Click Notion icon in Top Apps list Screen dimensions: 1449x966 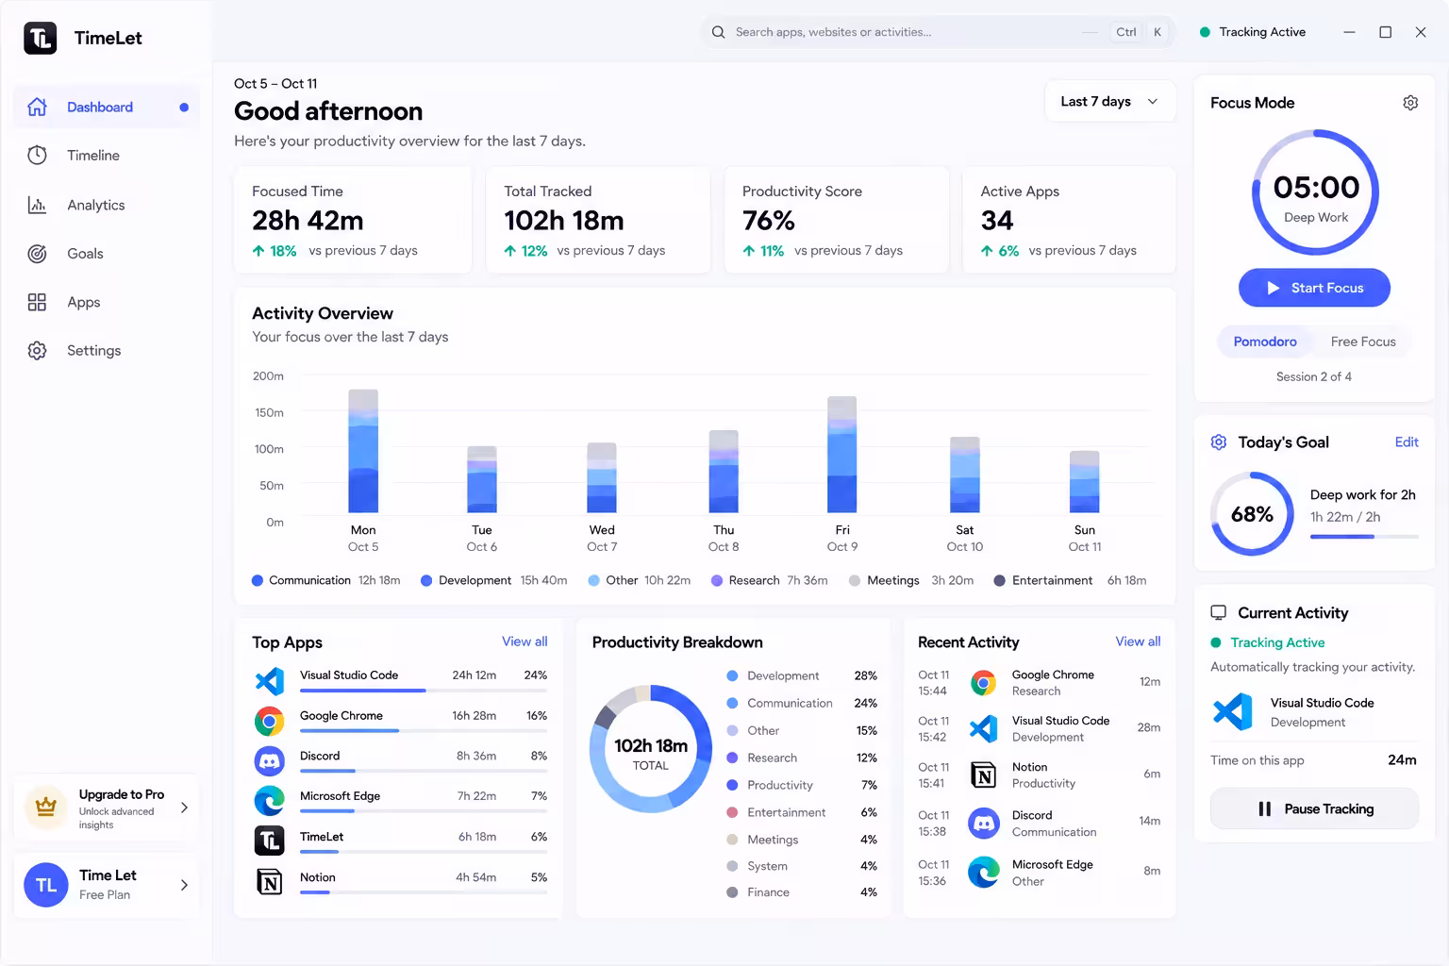pos(270,881)
